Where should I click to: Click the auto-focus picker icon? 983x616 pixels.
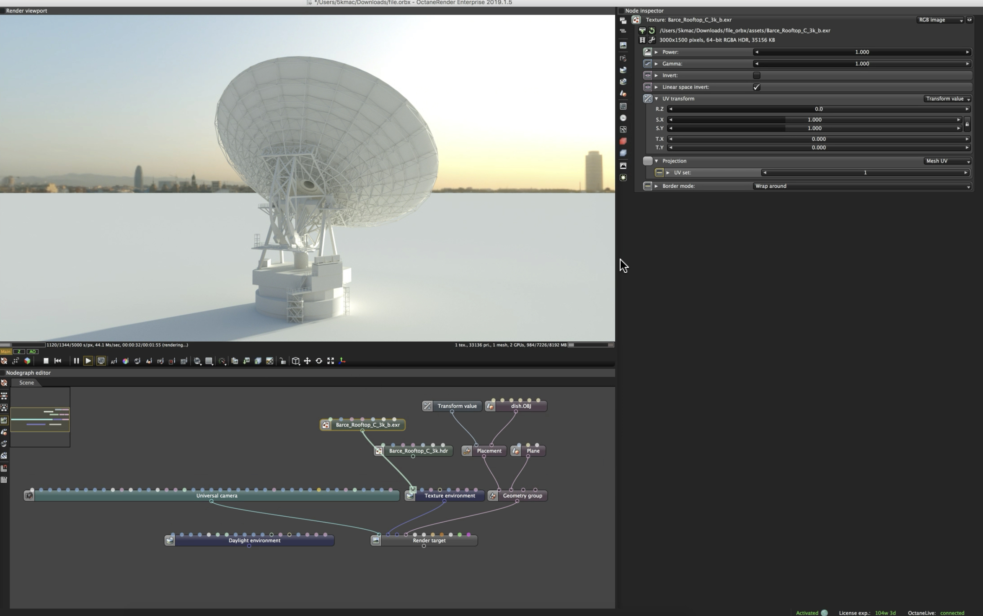(x=114, y=361)
